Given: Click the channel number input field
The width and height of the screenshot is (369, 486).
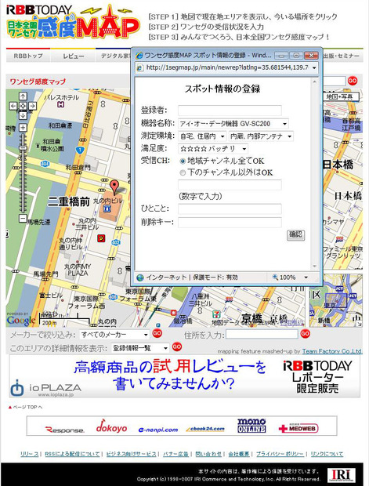Looking at the screenshot, I should point(230,185).
